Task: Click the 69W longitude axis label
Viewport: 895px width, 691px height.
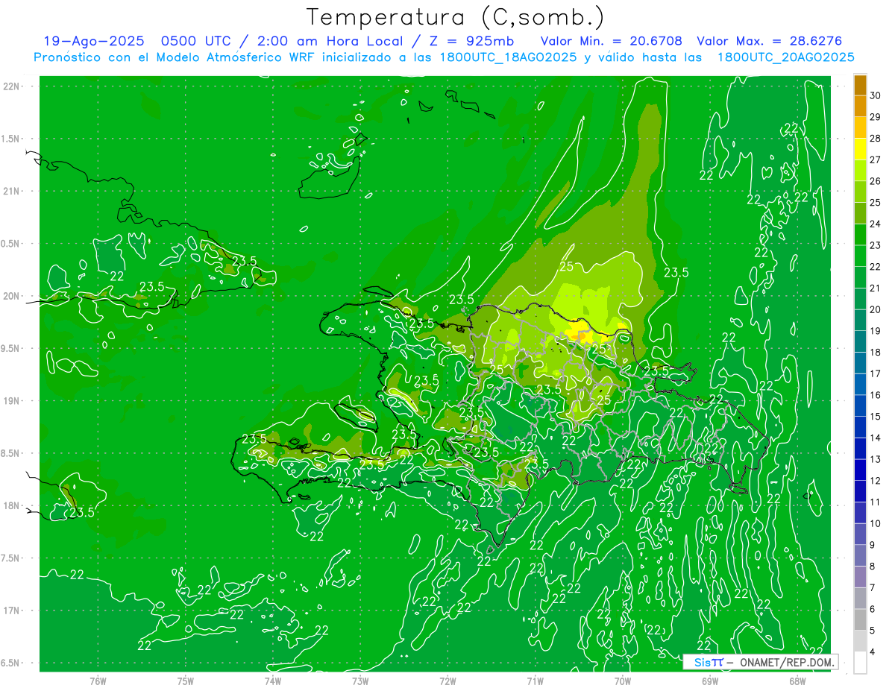Action: click(710, 681)
